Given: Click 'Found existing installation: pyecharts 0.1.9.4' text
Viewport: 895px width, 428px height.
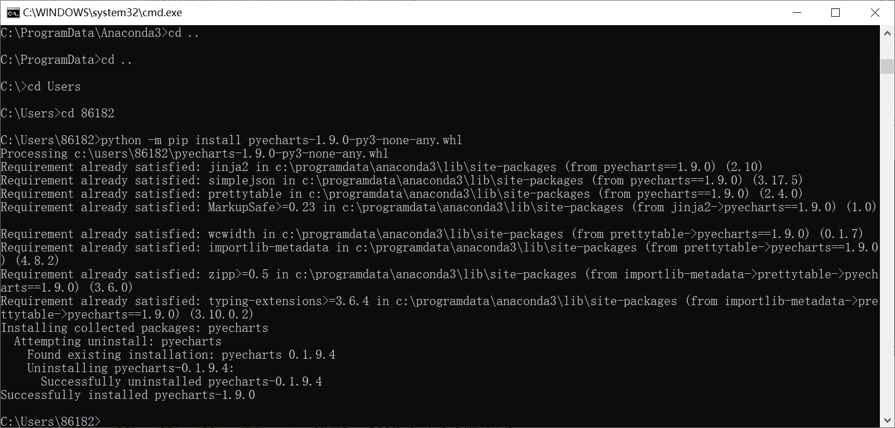Looking at the screenshot, I should pyautogui.click(x=181, y=355).
